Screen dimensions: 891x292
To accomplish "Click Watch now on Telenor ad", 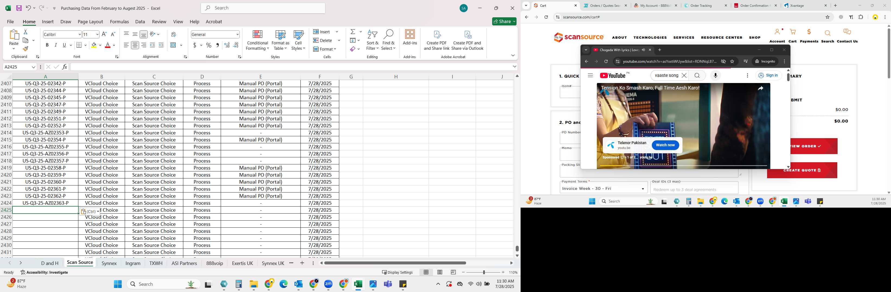I will tap(665, 145).
